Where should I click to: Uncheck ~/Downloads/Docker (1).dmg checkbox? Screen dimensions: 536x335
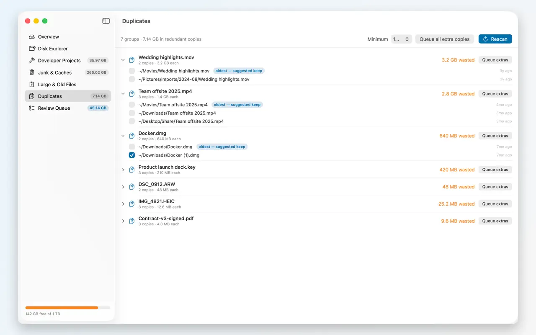point(132,155)
